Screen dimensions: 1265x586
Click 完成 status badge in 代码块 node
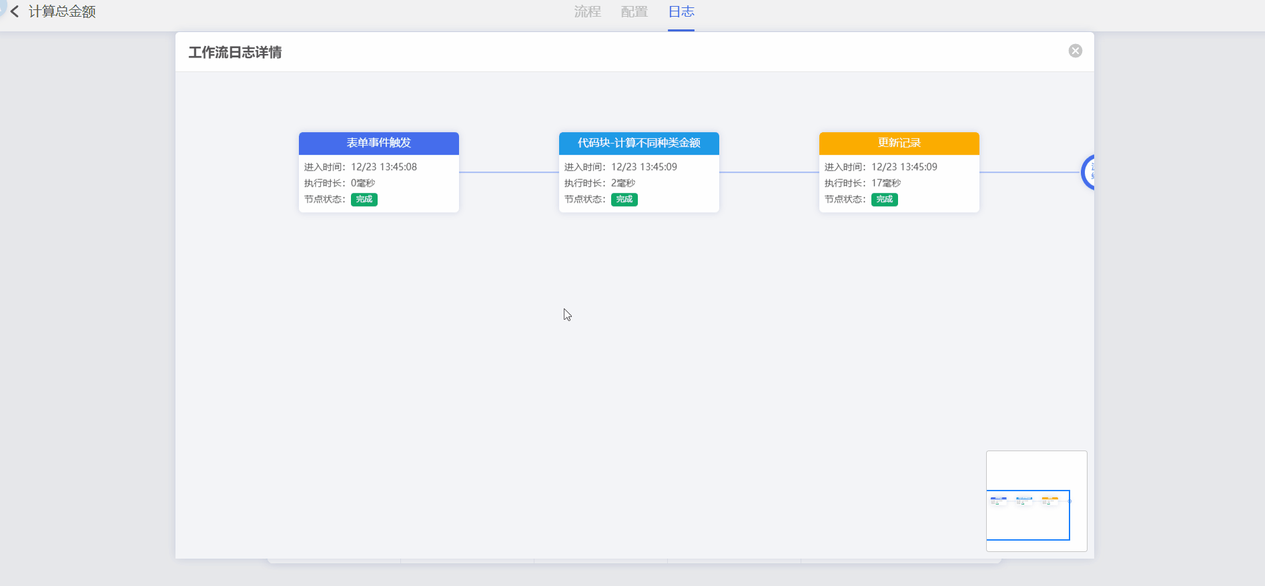[x=624, y=200]
